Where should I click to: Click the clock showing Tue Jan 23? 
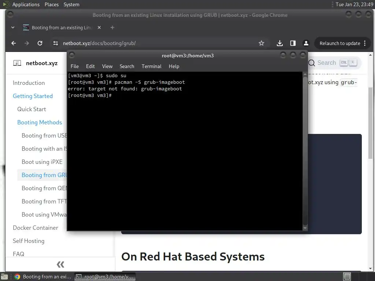(x=354, y=4)
